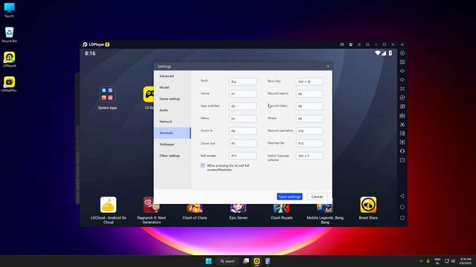Click the Record macro shortcut field
Image resolution: width=476 pixels, height=267 pixels.
(309, 94)
